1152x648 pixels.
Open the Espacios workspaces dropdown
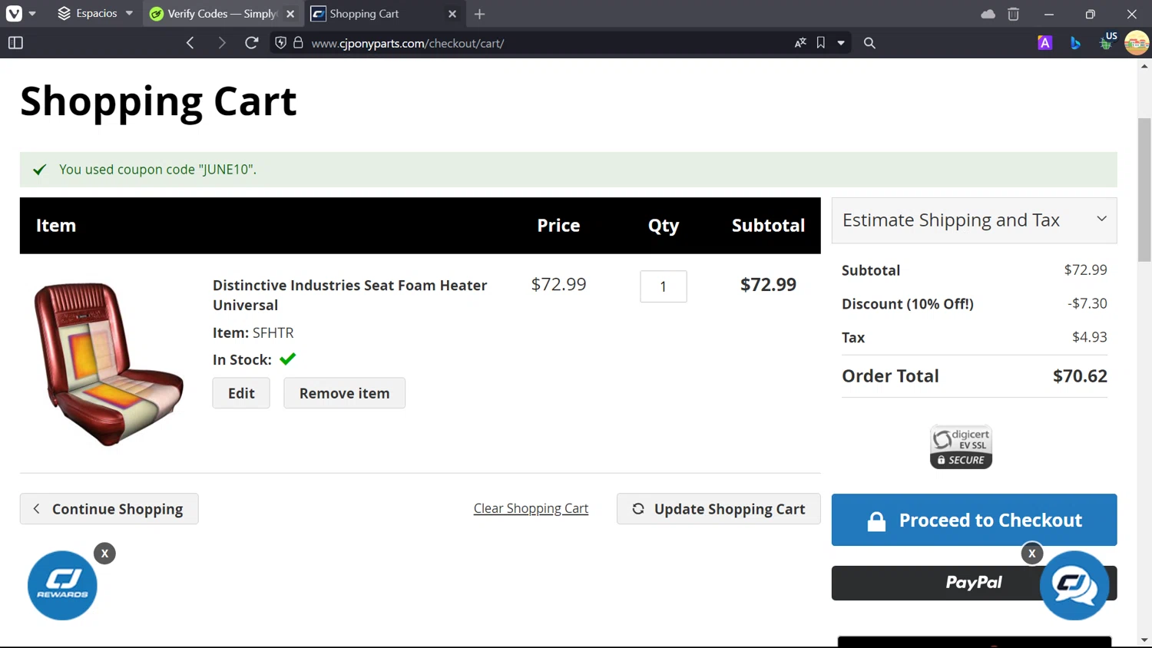95,14
